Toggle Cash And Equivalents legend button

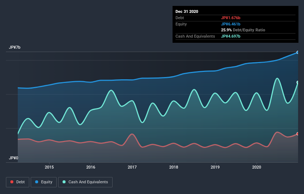85,182
